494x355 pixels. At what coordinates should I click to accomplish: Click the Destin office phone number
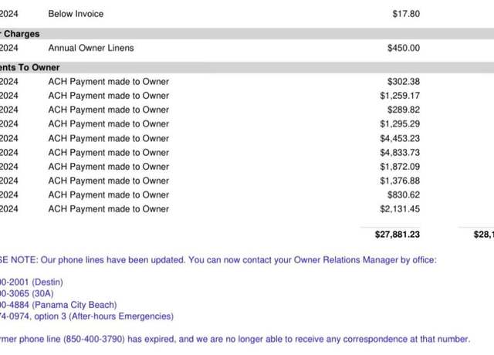pos(15,282)
